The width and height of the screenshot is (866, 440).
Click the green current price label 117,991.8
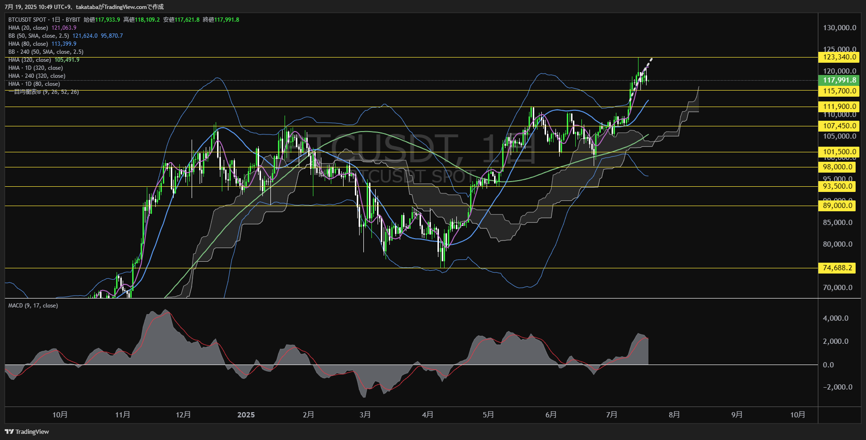pyautogui.click(x=839, y=80)
